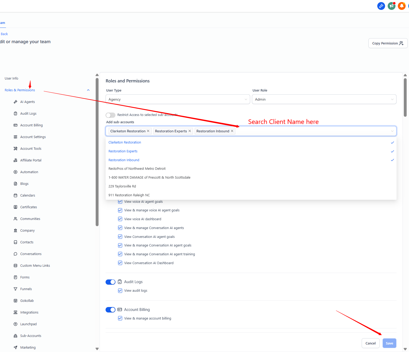Screen dimensions: 409x352
Task: Open notifications bell icon at top right
Action: (x=401, y=6)
